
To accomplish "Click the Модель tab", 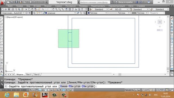I will coord(20,74).
